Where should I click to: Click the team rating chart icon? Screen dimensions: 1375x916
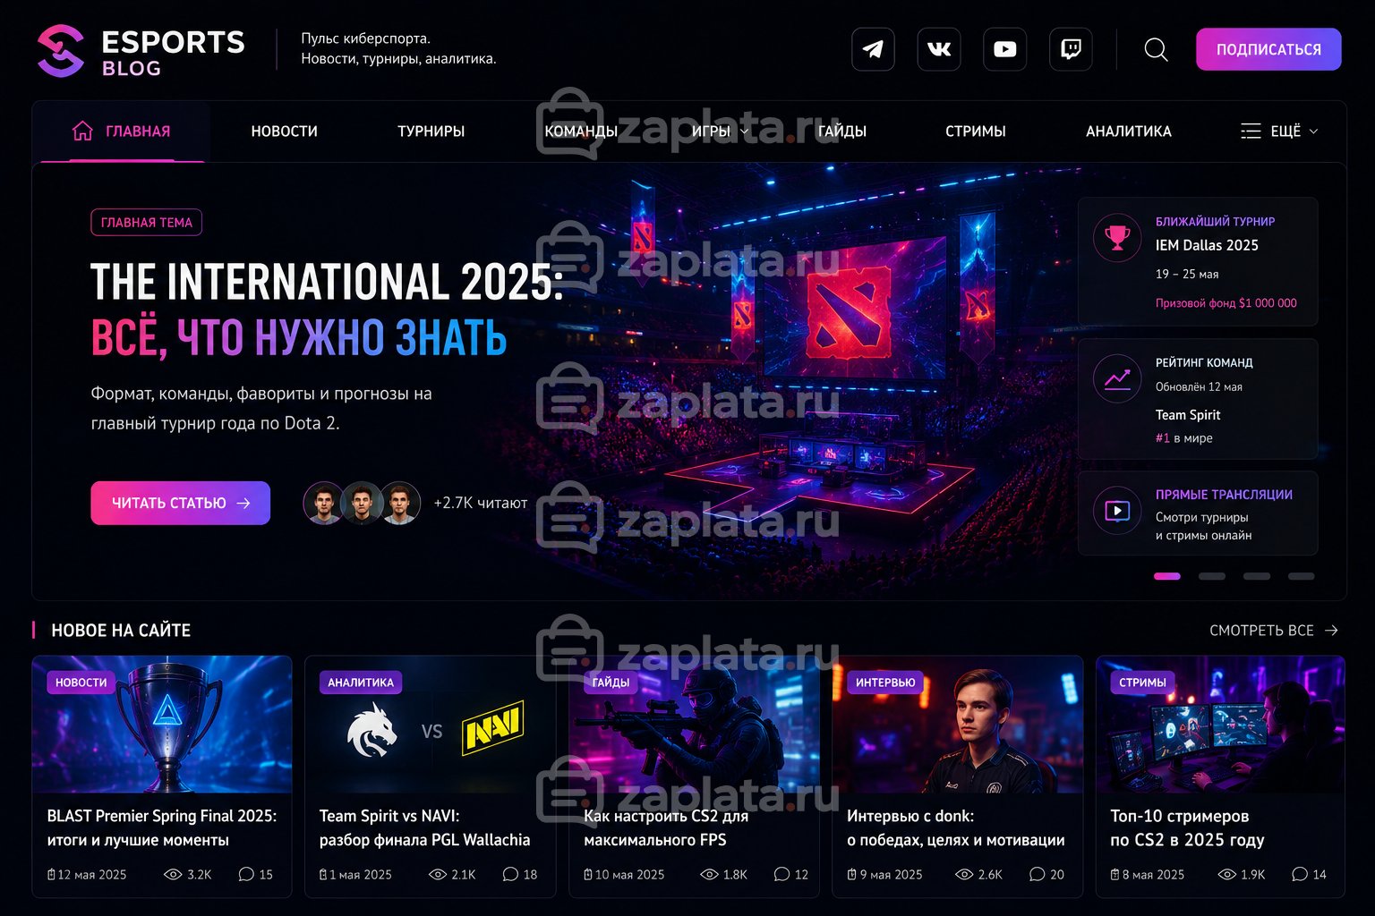pos(1117,379)
